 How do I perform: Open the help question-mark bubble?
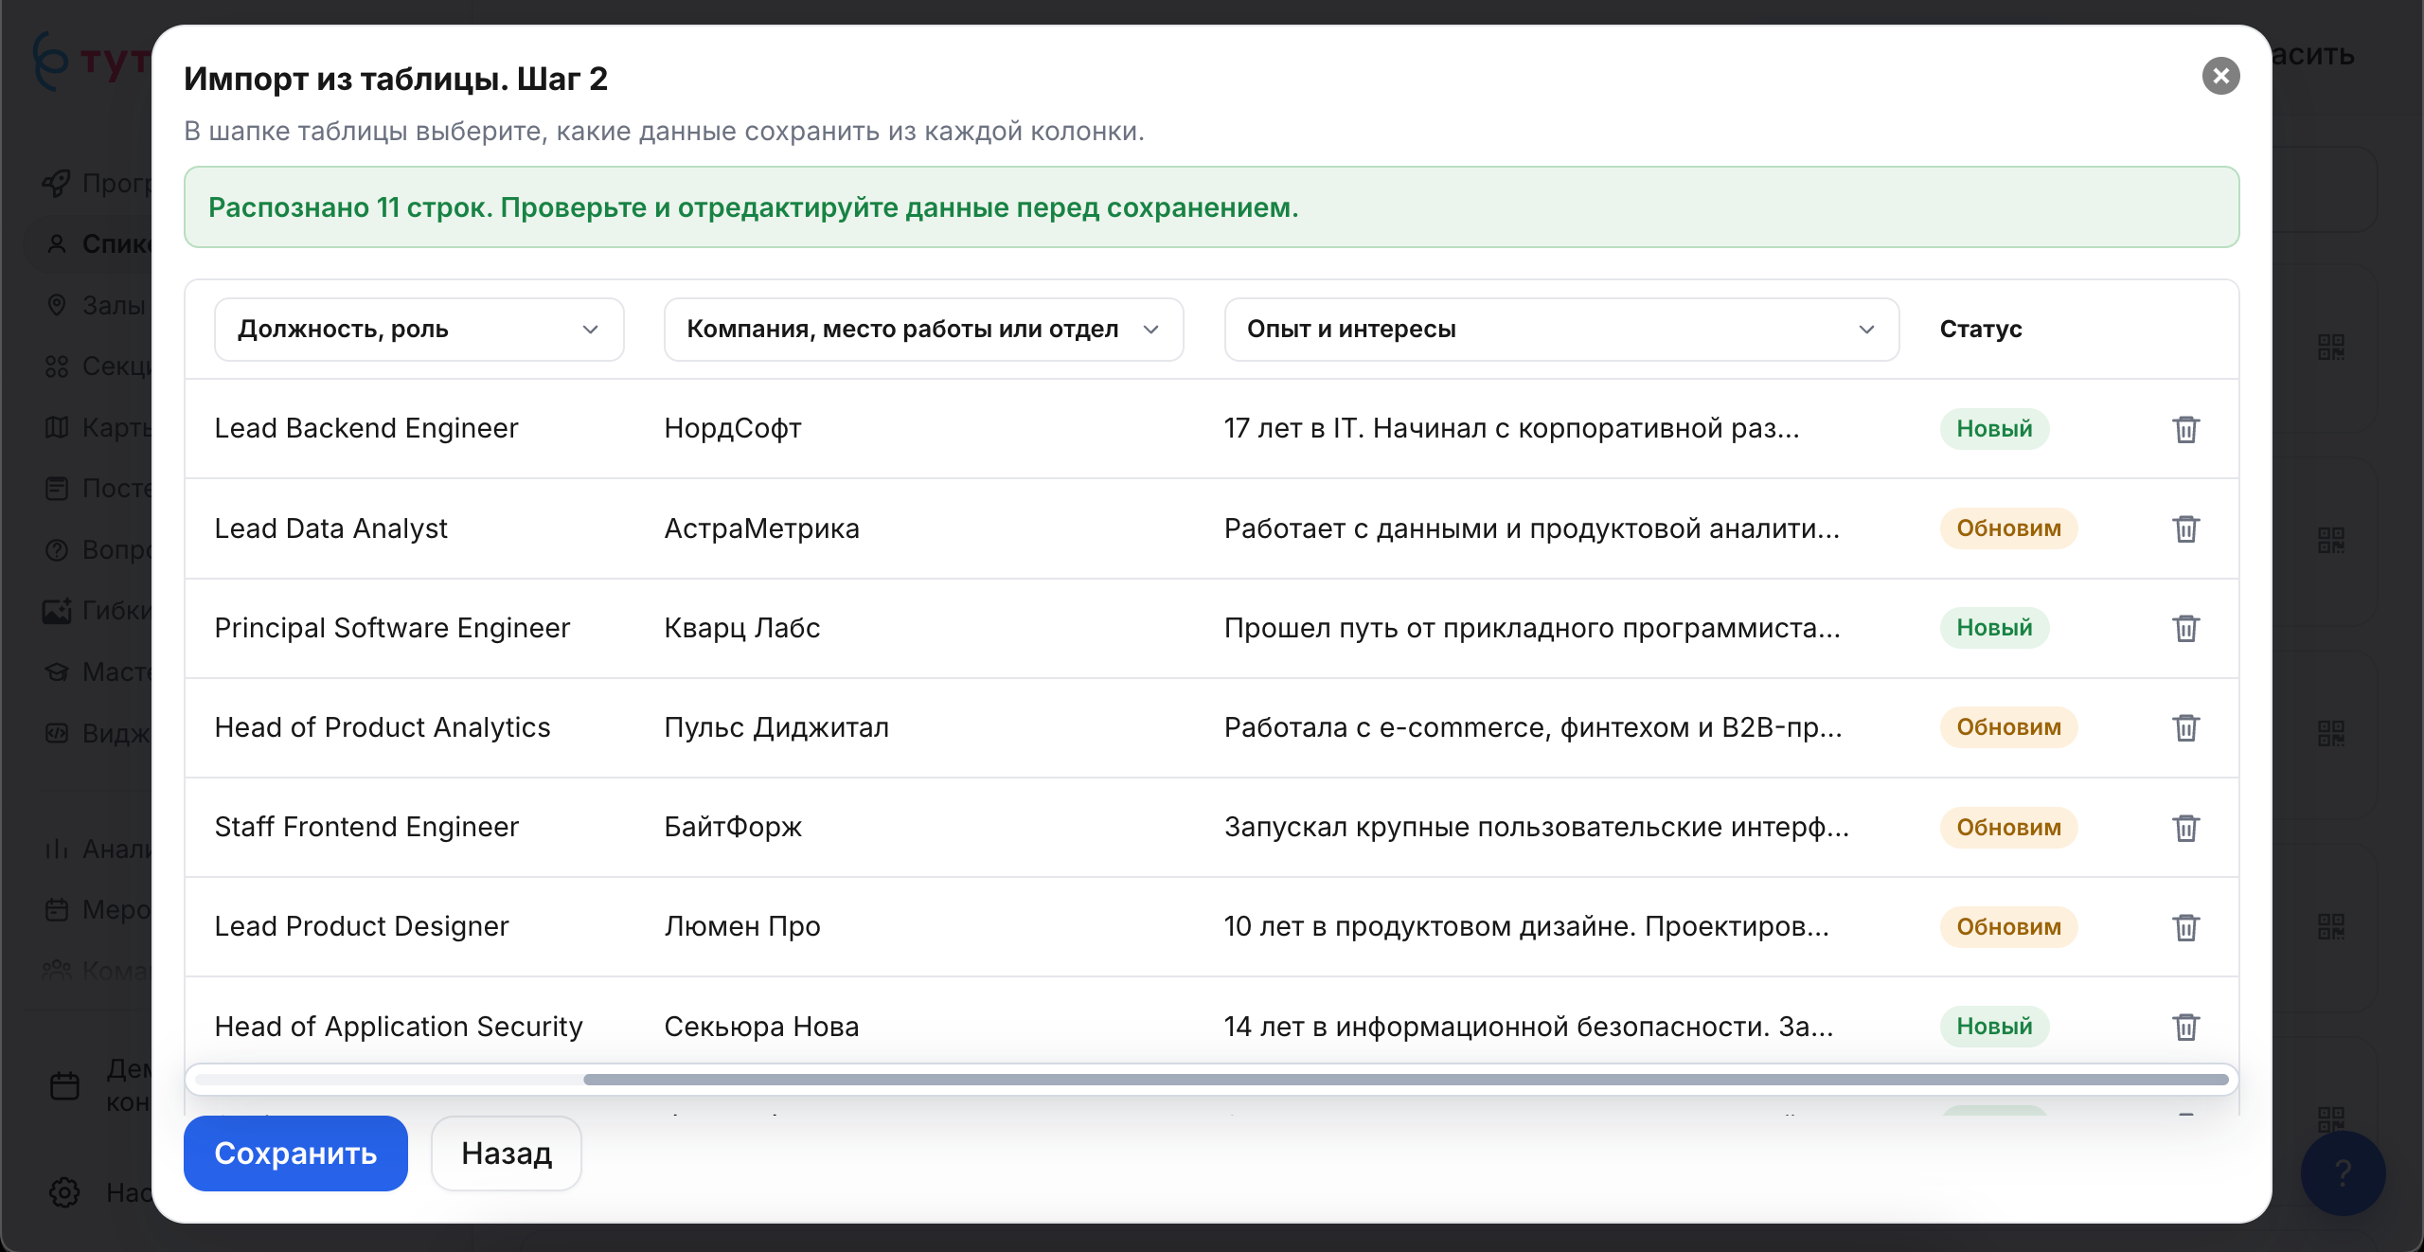pyautogui.click(x=2343, y=1172)
